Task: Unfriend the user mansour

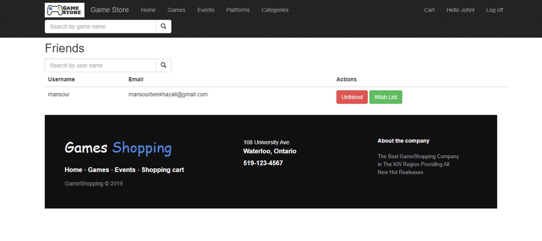Action: (352, 97)
